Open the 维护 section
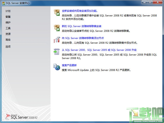Screen dimensions: 164x123 pos(8,22)
